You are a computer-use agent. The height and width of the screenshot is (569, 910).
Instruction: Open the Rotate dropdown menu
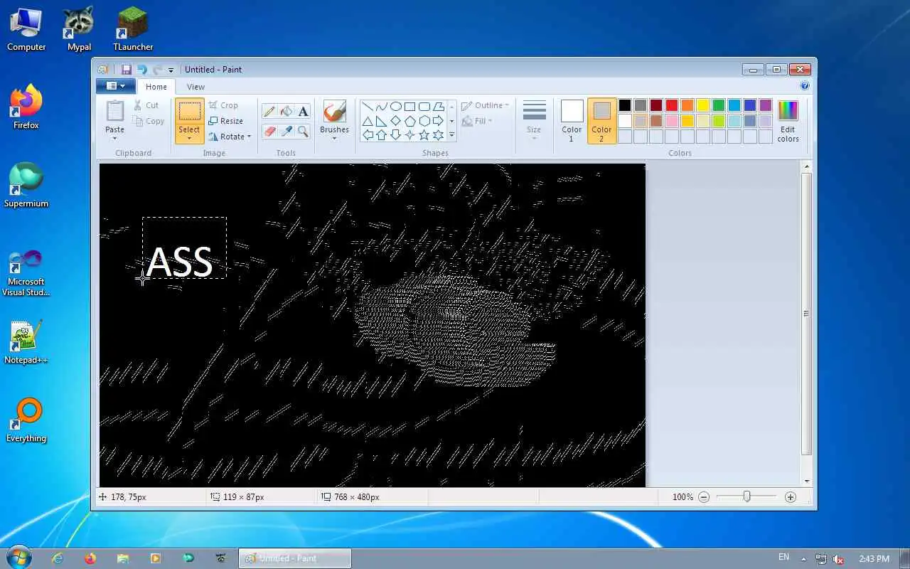click(230, 137)
